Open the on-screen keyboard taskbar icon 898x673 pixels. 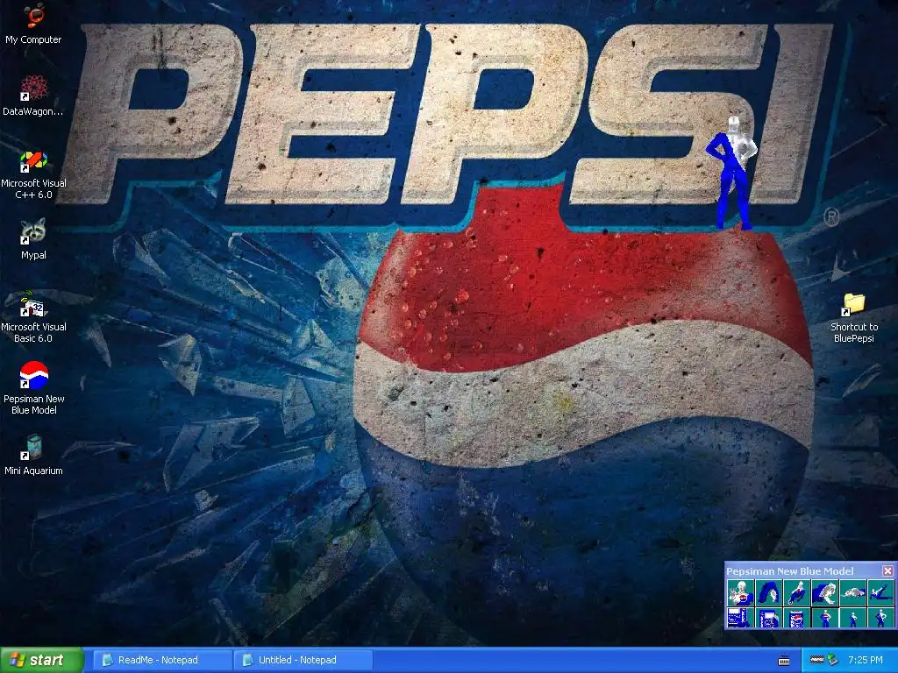click(783, 661)
